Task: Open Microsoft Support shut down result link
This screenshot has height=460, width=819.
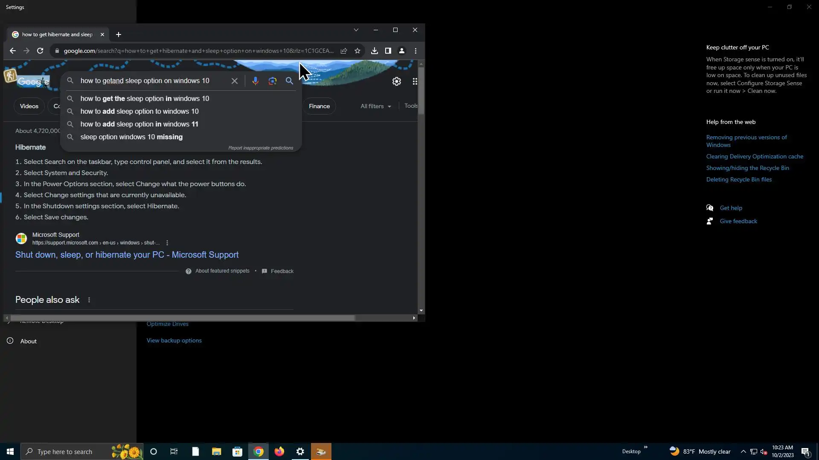Action: (127, 255)
